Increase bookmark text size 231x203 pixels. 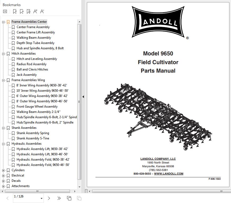35,11
